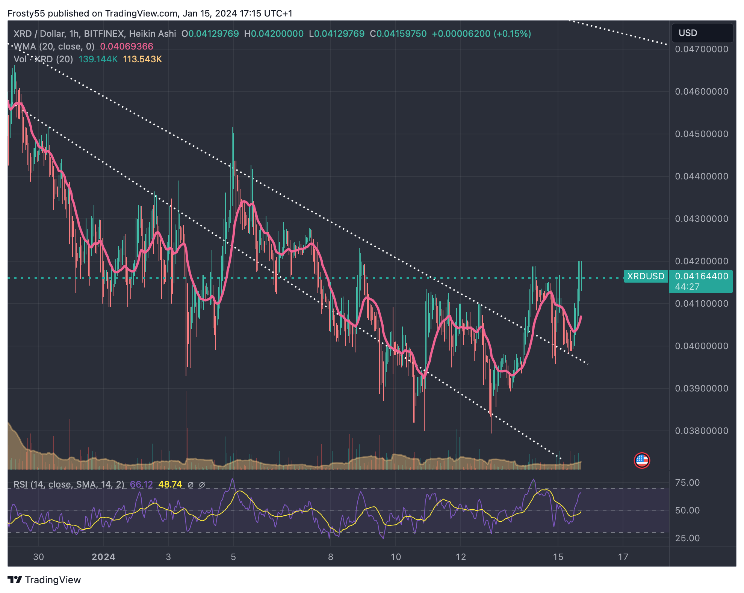Viewport: 744px width, 593px height.
Task: Click the countdown timer 44:27
Action: click(x=687, y=287)
